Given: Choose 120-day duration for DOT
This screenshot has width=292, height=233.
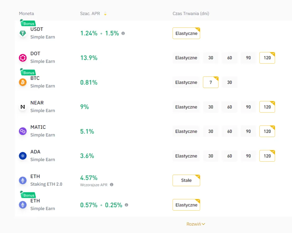Looking at the screenshot, I should point(267,58).
